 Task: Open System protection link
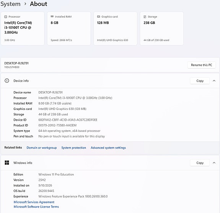pos(74,147)
